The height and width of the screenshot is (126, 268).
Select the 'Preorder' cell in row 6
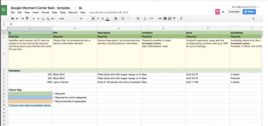(246, 78)
